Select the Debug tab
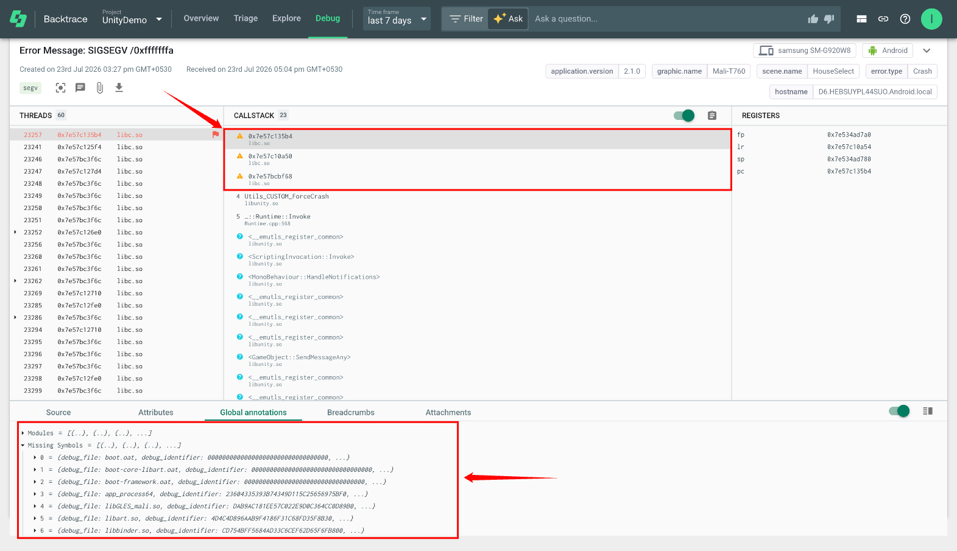This screenshot has width=957, height=551. [x=328, y=18]
